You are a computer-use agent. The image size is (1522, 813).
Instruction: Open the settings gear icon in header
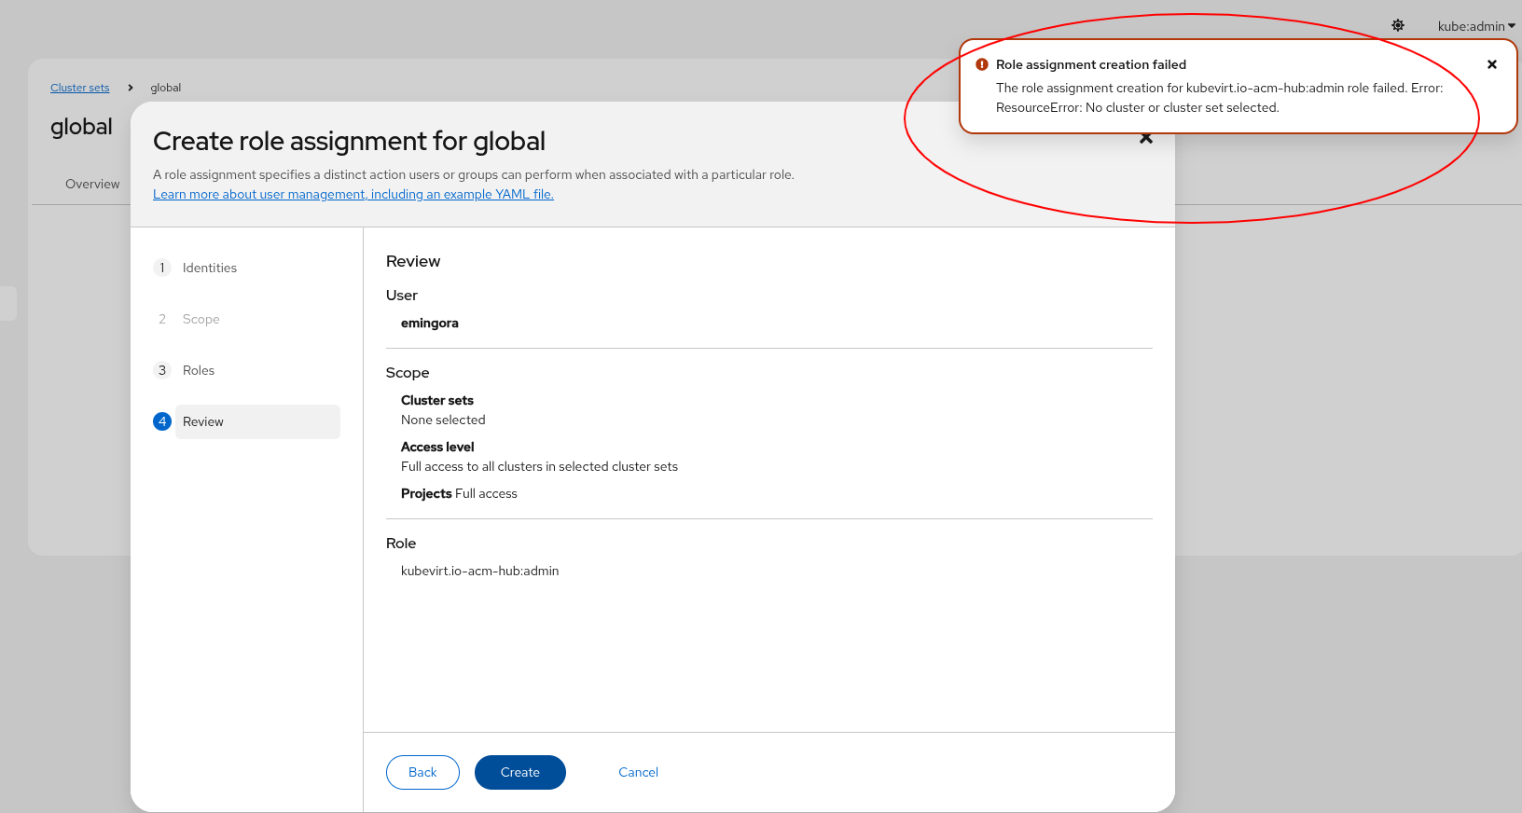point(1397,25)
